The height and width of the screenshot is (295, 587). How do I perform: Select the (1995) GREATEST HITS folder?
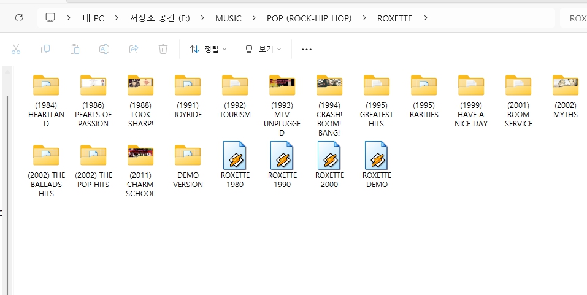pyautogui.click(x=376, y=101)
